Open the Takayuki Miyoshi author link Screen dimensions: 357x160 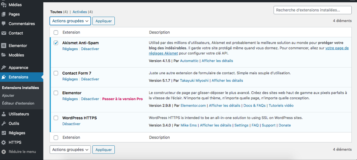(194, 81)
